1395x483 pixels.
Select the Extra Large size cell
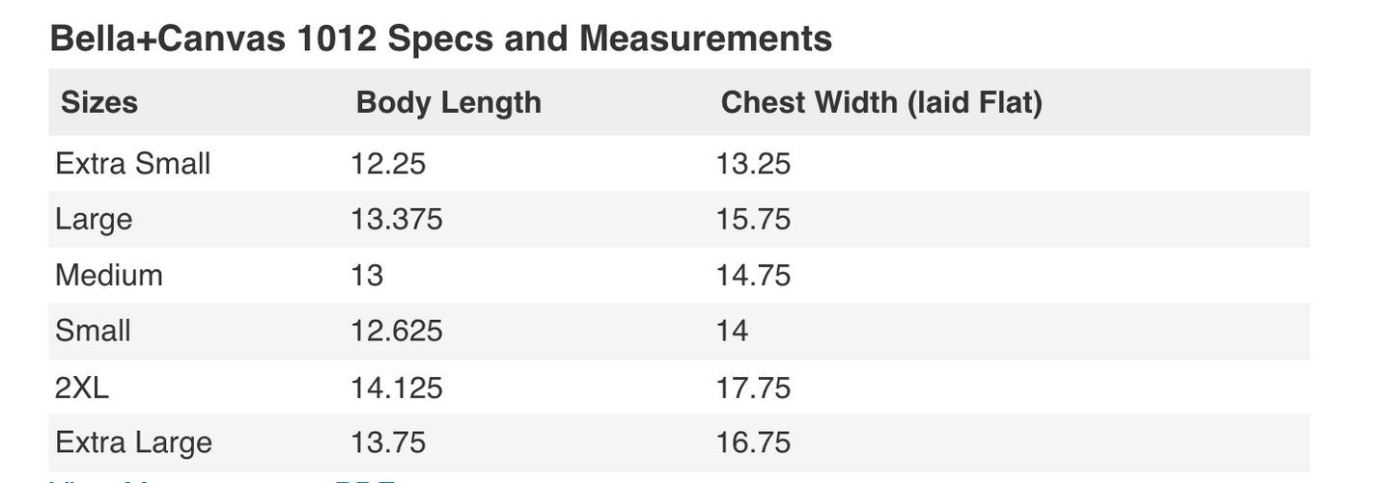coord(133,443)
